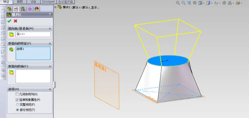Open the ConfigurationManager tab icon
249x118 pixels.
point(23,9)
